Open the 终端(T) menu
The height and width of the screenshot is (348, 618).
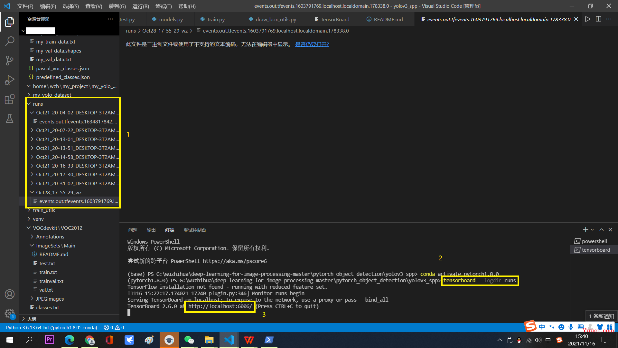pos(164,6)
